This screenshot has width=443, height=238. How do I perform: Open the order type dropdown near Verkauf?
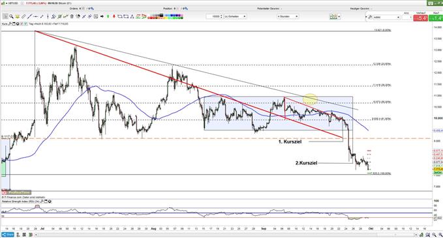386,18
